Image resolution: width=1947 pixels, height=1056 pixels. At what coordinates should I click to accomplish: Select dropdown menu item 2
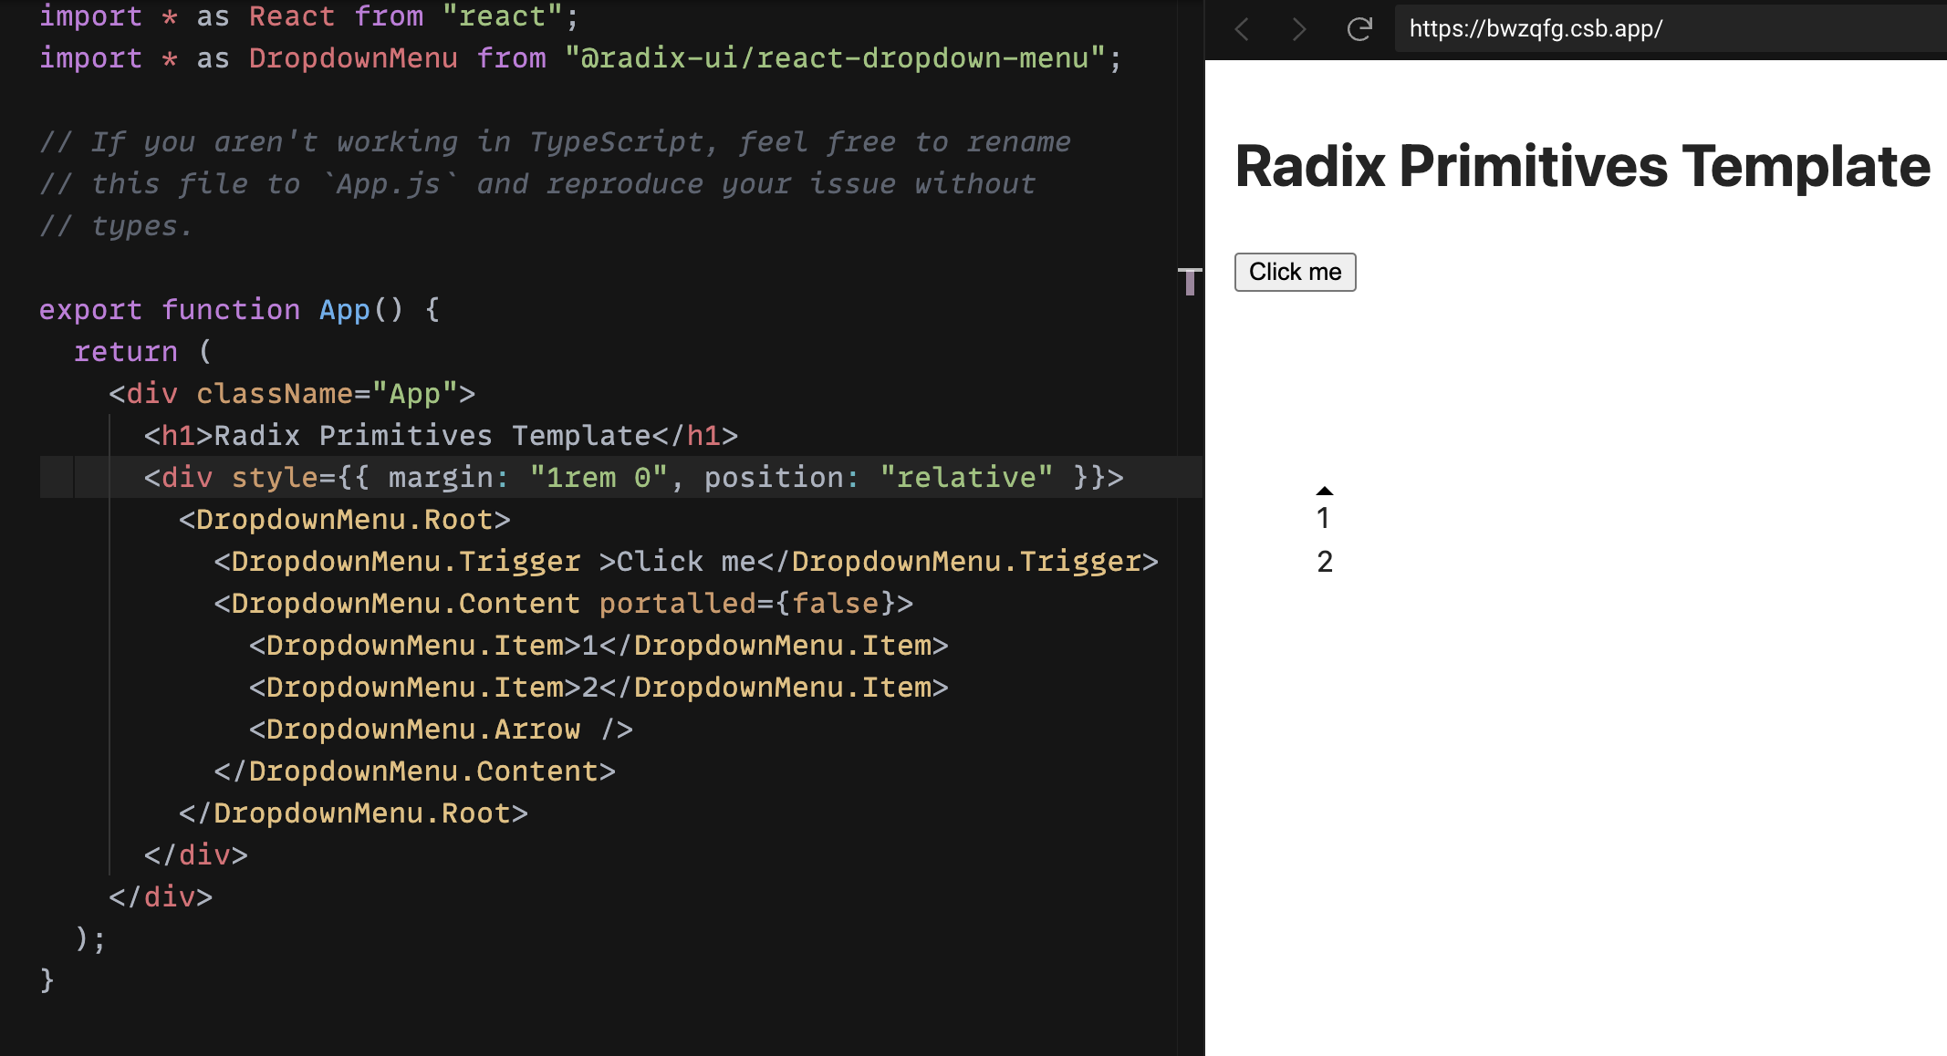pyautogui.click(x=1325, y=562)
